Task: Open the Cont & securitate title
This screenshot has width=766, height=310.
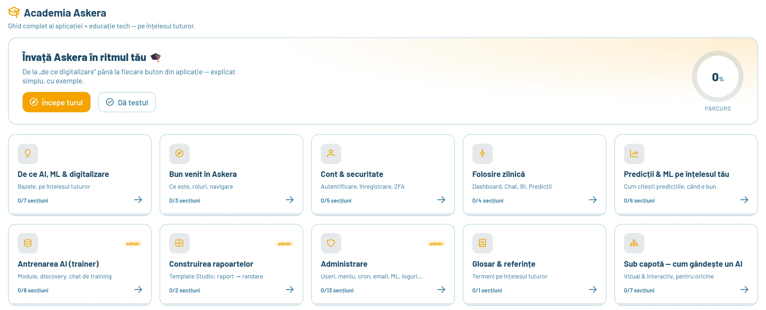Action: [x=352, y=175]
